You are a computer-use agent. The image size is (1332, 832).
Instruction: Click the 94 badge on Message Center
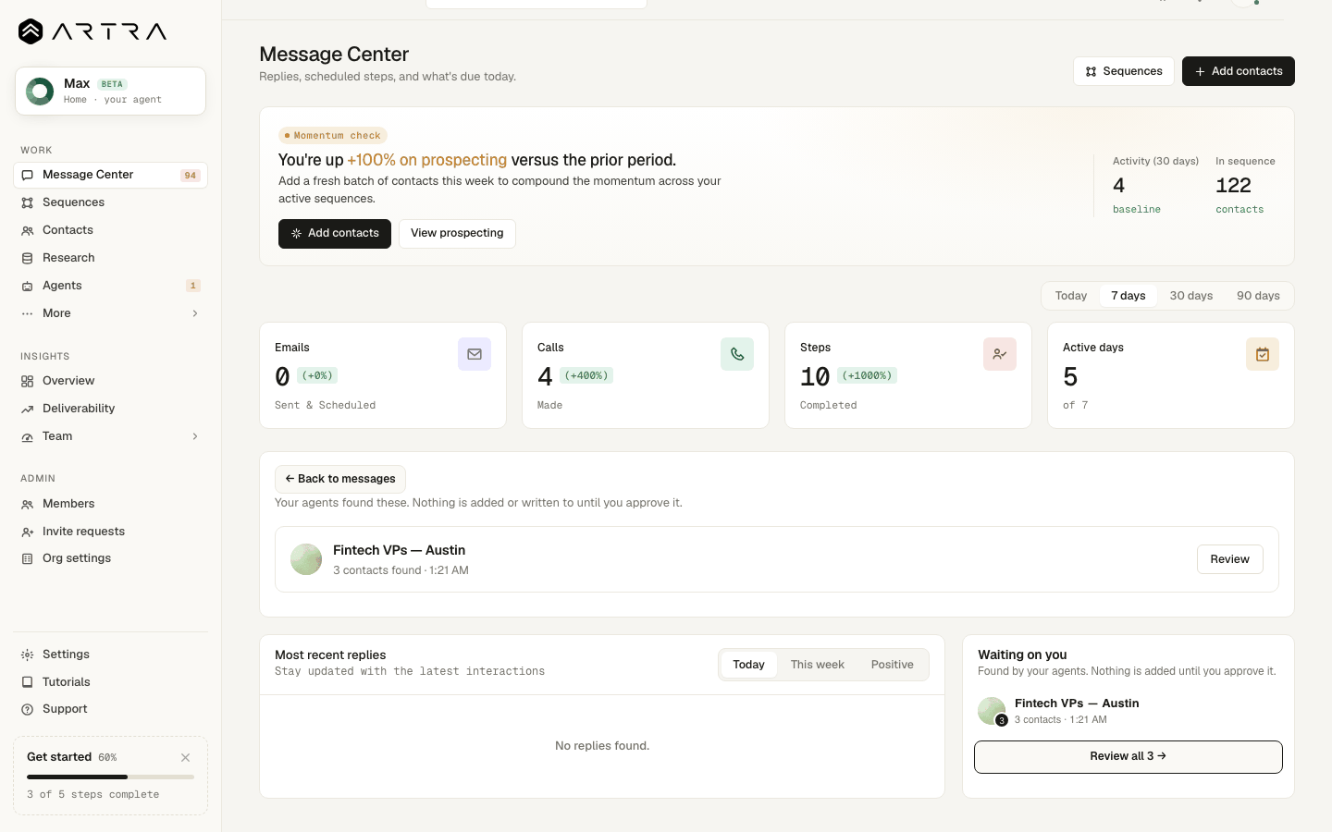tap(191, 176)
